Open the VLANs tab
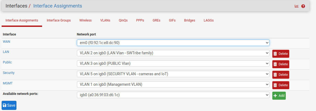The width and height of the screenshot is (316, 111). [x=105, y=20]
